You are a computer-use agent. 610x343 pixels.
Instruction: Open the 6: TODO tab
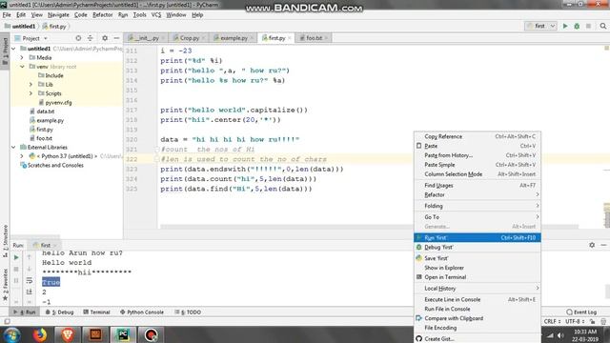[188, 312]
